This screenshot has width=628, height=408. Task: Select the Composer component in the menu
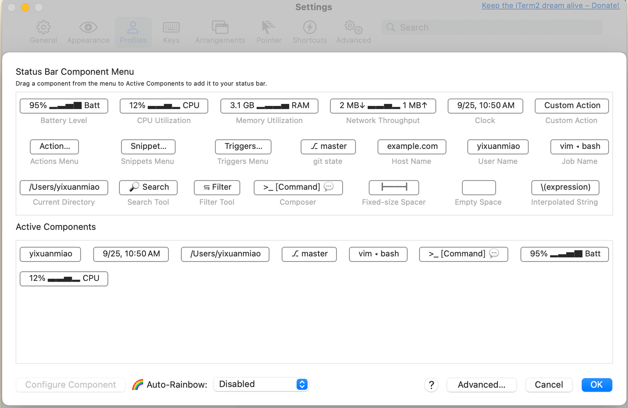coord(298,188)
